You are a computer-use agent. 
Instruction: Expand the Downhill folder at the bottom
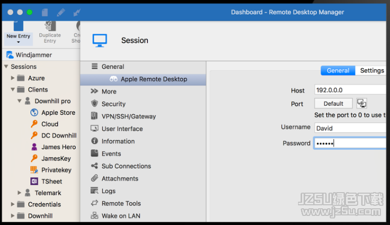13,215
